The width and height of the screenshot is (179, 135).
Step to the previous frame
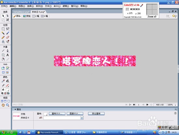pyautogui.click(x=143, y=105)
